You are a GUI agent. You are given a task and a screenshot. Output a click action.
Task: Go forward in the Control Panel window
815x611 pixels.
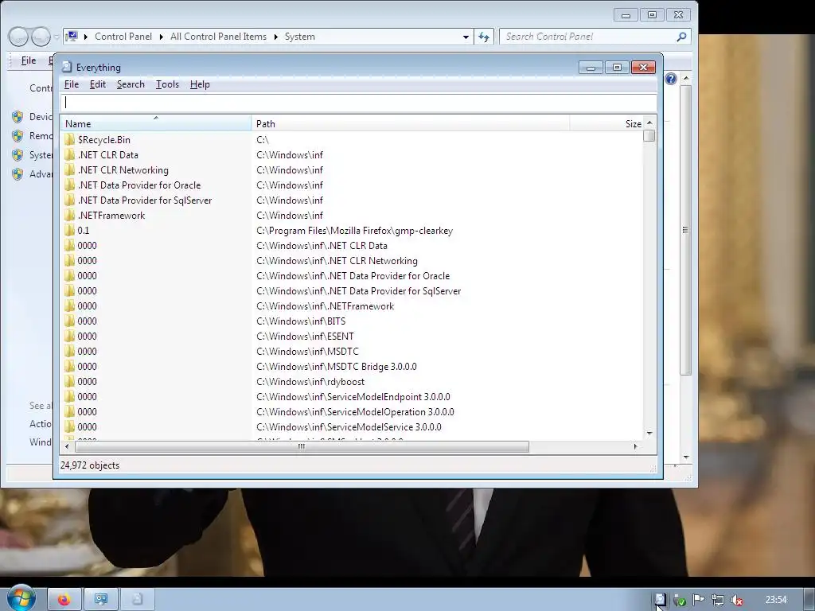pos(40,37)
